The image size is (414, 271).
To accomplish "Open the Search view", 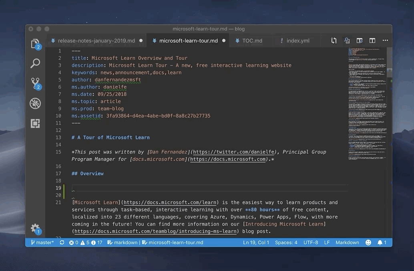I will pyautogui.click(x=35, y=63).
